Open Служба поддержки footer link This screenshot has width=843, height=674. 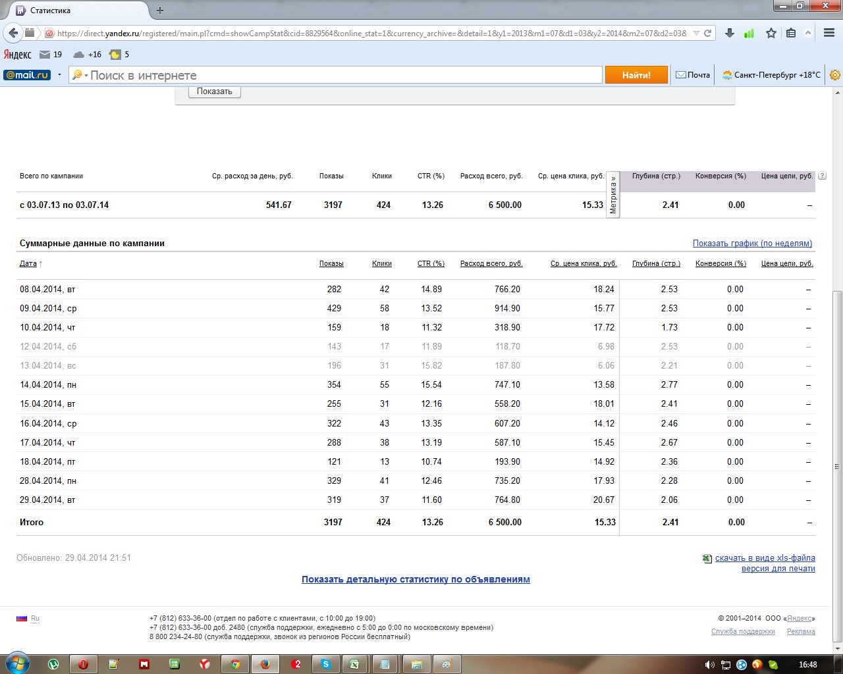pyautogui.click(x=743, y=632)
